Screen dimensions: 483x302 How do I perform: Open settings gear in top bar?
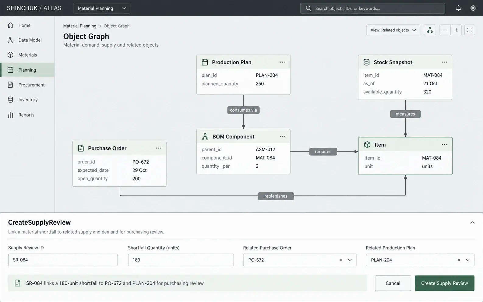tap(473, 8)
